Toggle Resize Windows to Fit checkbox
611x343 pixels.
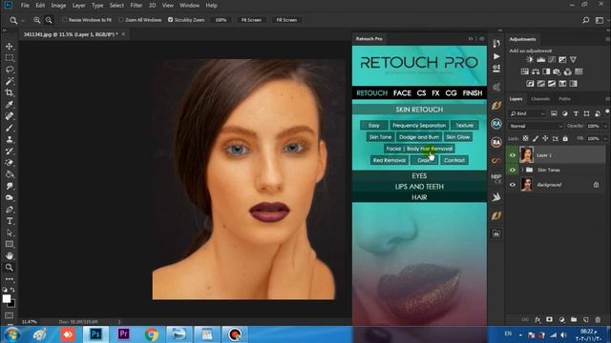pos(65,19)
